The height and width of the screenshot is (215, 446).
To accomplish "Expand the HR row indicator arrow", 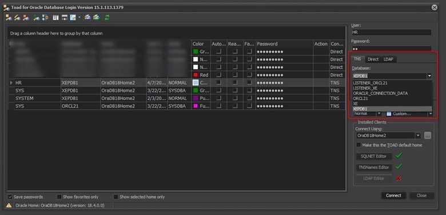I will [11, 82].
